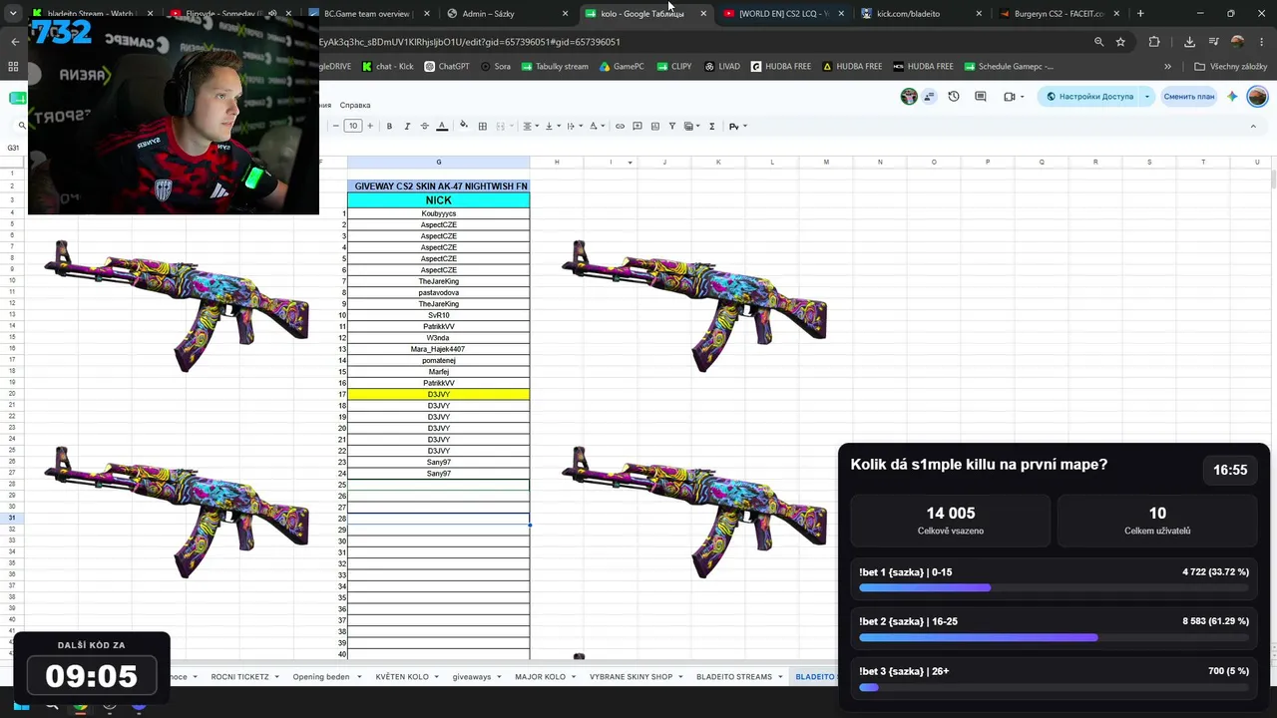Select the pastavodova nickname cell
This screenshot has height=718, width=1277.
[439, 293]
